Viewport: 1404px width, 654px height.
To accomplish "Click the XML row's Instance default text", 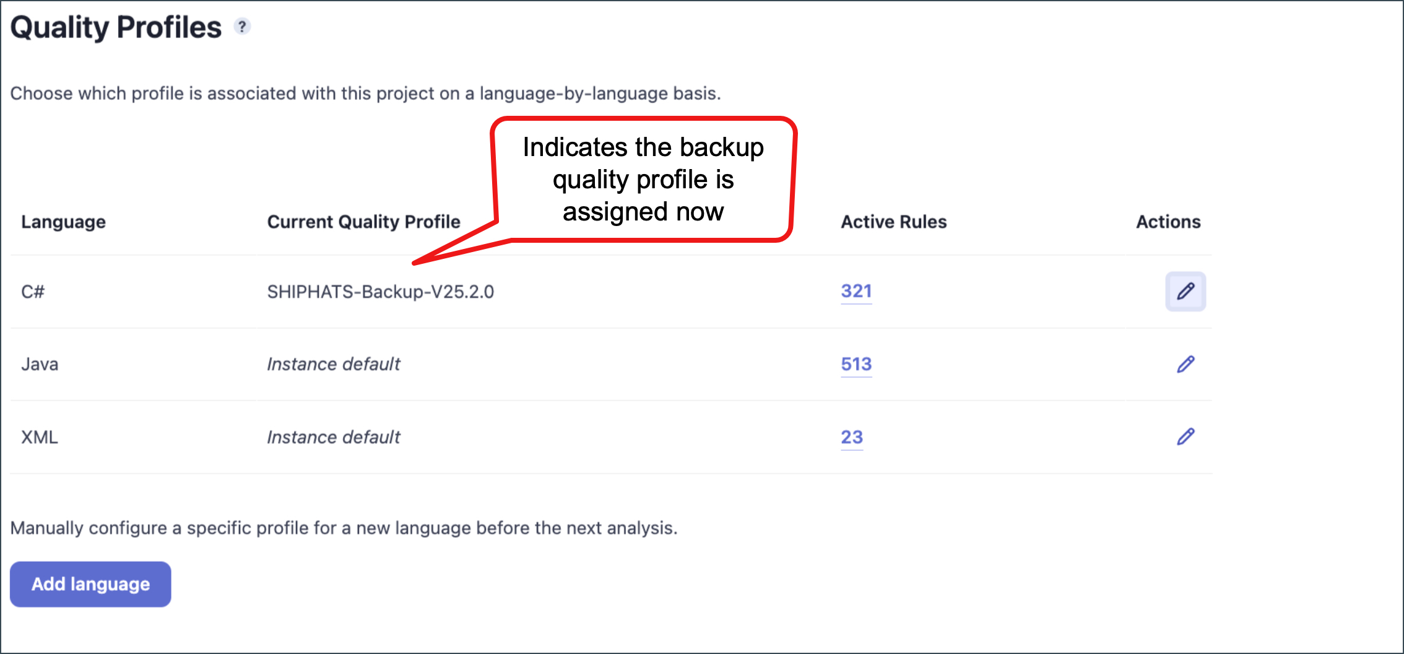I will point(333,437).
